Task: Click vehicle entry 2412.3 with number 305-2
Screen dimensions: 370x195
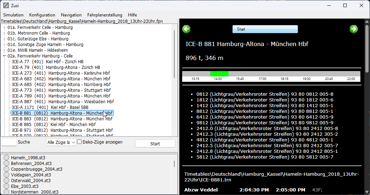Action: pyautogui.click(x=267, y=134)
